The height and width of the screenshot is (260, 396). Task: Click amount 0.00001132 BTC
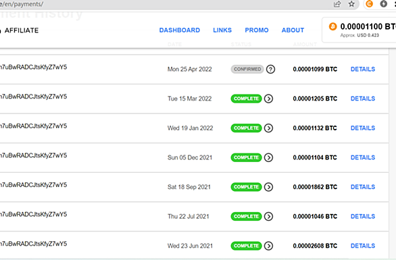coord(315,128)
